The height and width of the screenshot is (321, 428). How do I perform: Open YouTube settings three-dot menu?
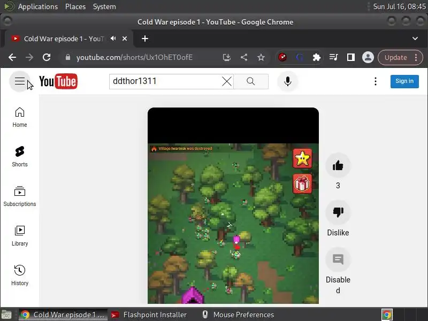(376, 81)
